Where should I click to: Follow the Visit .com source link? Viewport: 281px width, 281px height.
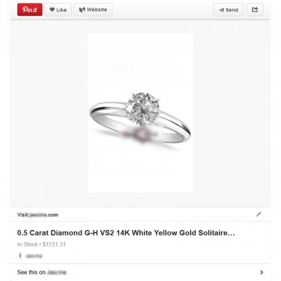click(38, 215)
